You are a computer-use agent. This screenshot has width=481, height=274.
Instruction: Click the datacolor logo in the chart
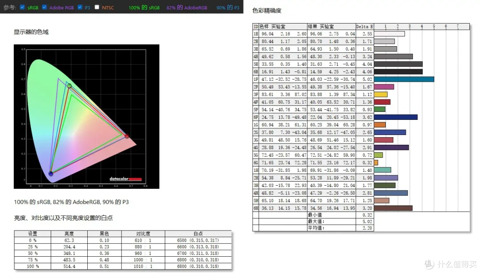[126, 179]
